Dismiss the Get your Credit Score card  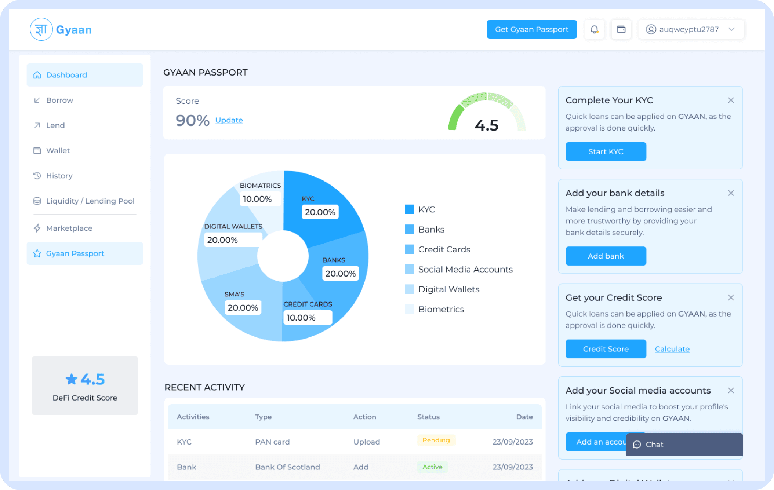tap(731, 297)
